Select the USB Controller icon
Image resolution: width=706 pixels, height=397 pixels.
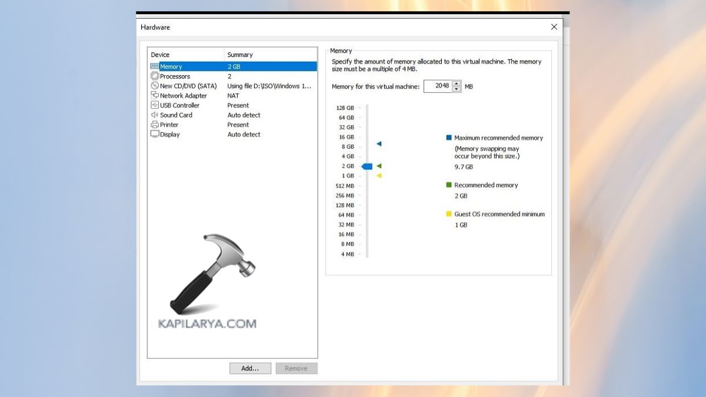pos(155,105)
